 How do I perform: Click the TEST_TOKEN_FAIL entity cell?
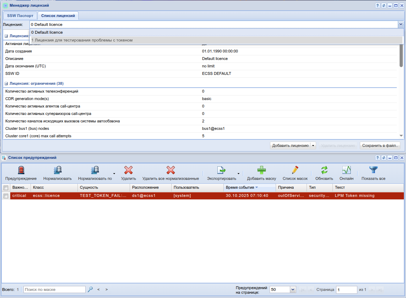[x=103, y=195]
